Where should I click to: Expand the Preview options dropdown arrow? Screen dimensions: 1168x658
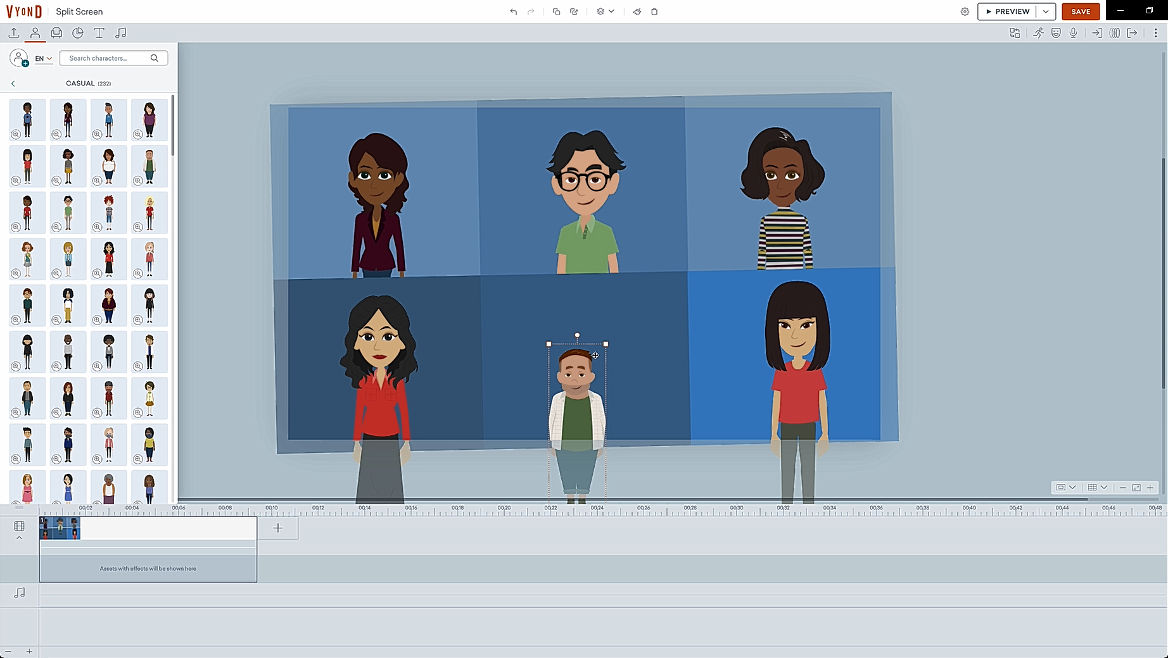click(x=1046, y=11)
